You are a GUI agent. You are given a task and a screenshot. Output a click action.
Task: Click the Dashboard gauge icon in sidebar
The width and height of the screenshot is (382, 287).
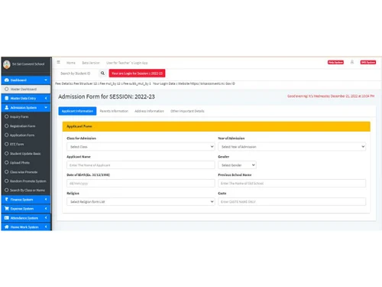coord(7,80)
